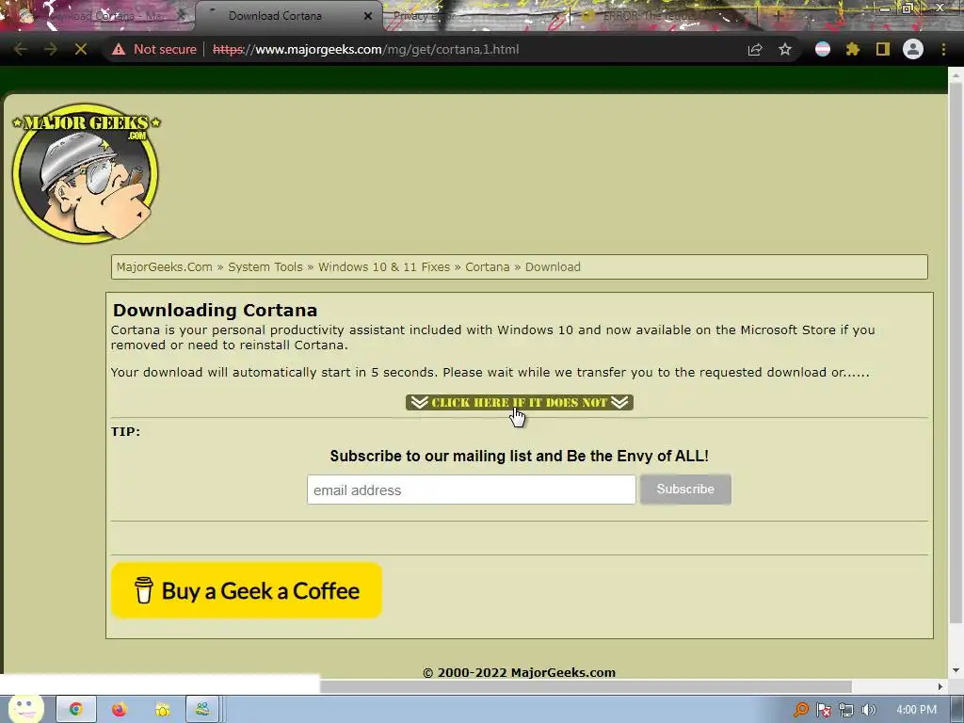Screen dimensions: 964x723
Task: Click the MajorGeeks logo image
Action: [86, 172]
